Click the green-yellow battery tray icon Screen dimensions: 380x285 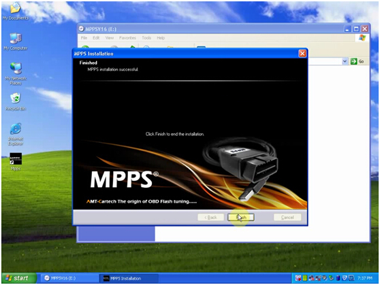click(305, 278)
